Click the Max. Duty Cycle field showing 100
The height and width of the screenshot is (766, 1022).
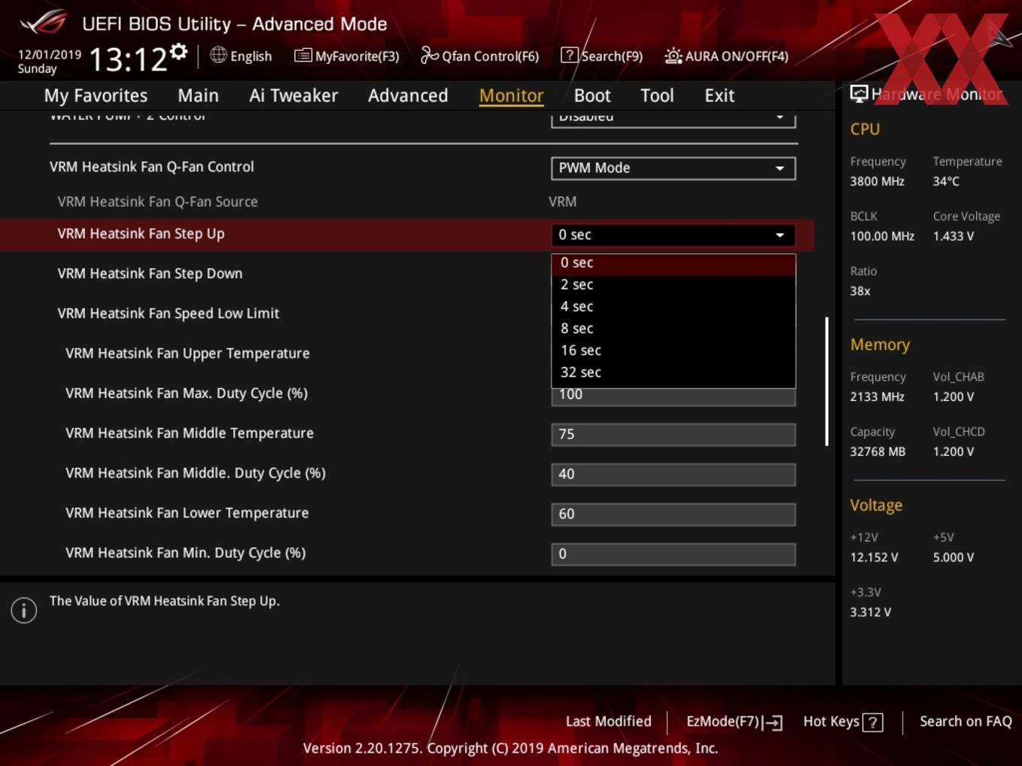tap(673, 397)
